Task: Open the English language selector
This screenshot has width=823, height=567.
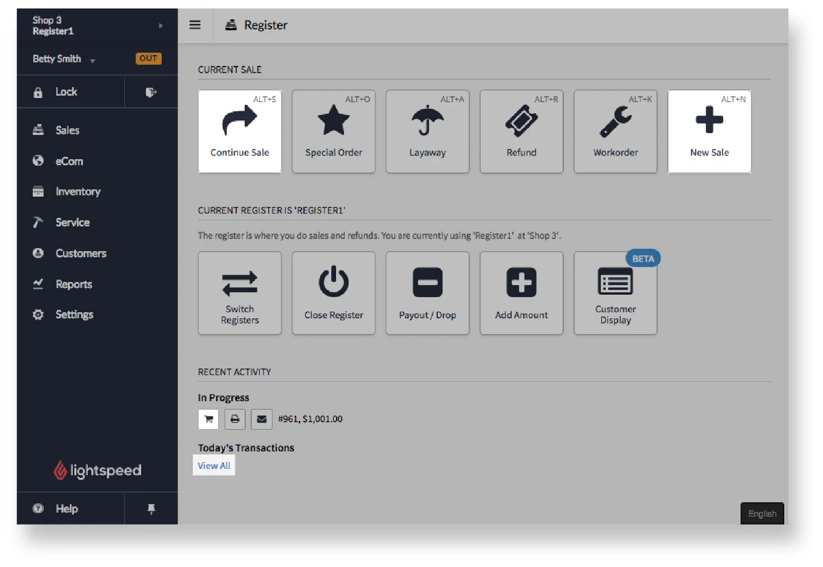Action: (762, 514)
